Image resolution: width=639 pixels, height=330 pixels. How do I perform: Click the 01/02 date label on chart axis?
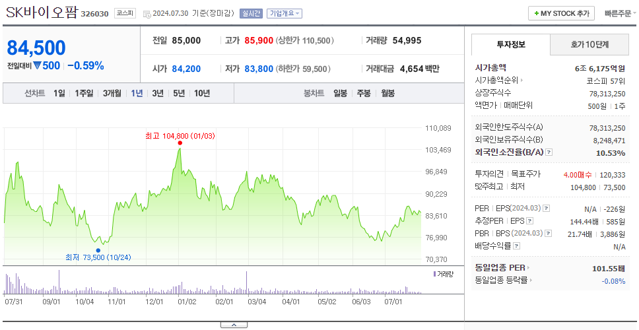click(x=186, y=302)
